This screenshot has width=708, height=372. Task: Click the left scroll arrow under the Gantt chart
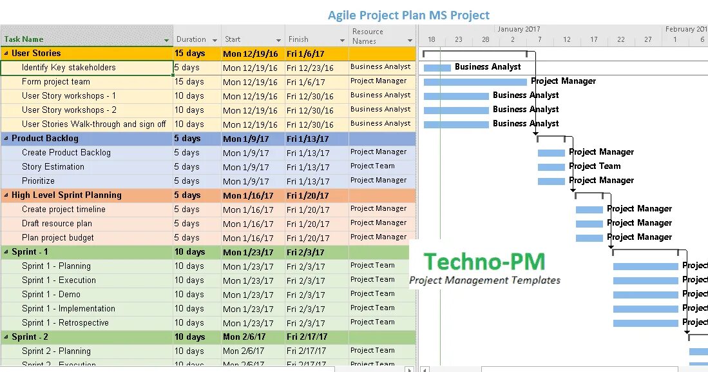coord(424,369)
